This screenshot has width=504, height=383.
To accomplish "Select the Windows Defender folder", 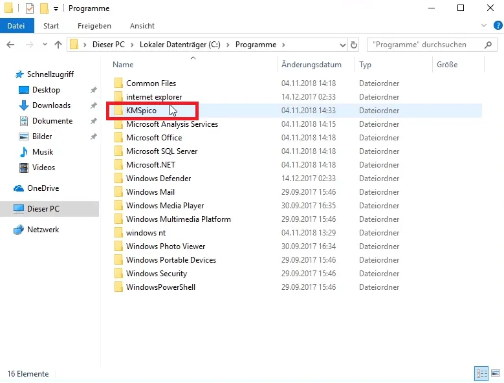I will point(158,179).
